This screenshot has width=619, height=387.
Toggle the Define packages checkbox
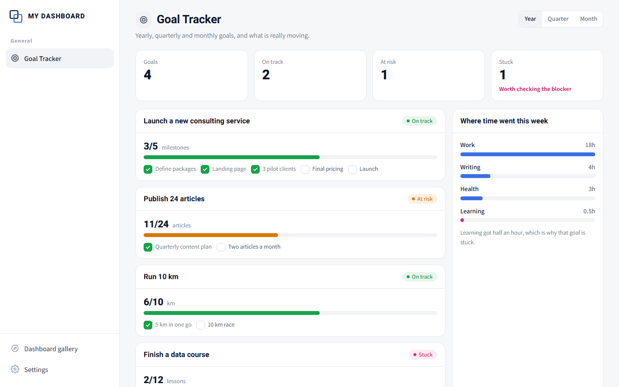click(x=148, y=169)
